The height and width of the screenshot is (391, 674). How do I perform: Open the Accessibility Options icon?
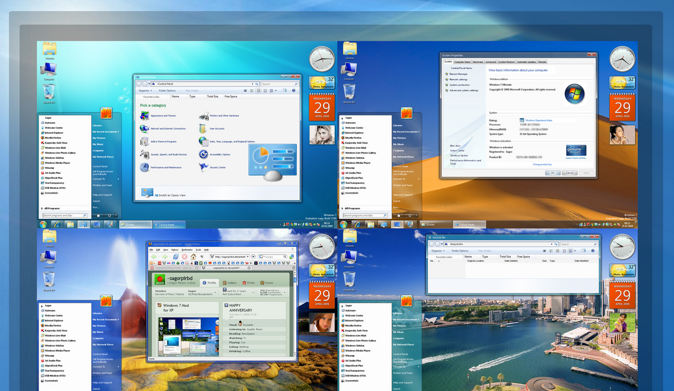[x=204, y=155]
